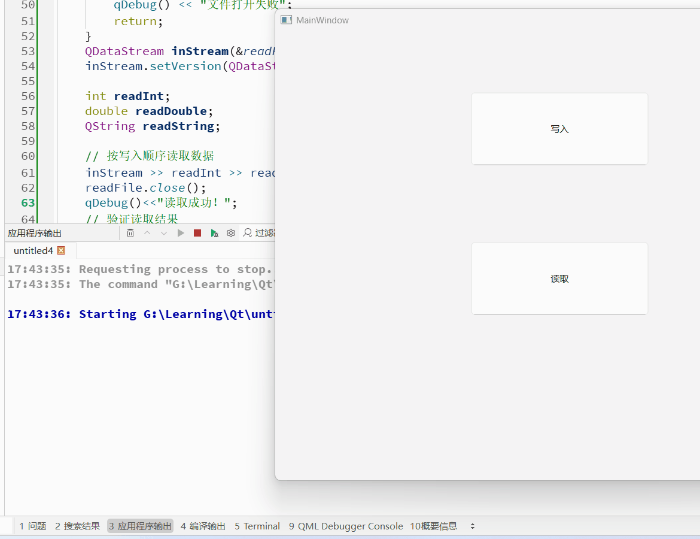Open the 5 Terminal pane
700x539 pixels.
[257, 526]
